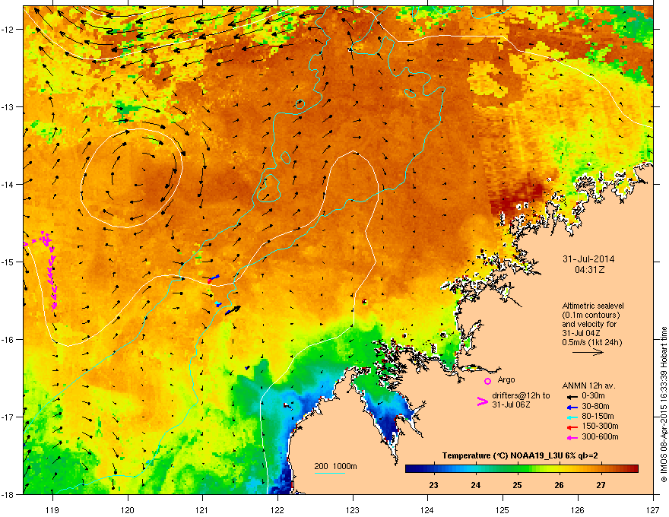Click the magenta Argo circle marker in legend
Viewport: 669px width, 517px height.
click(x=487, y=381)
